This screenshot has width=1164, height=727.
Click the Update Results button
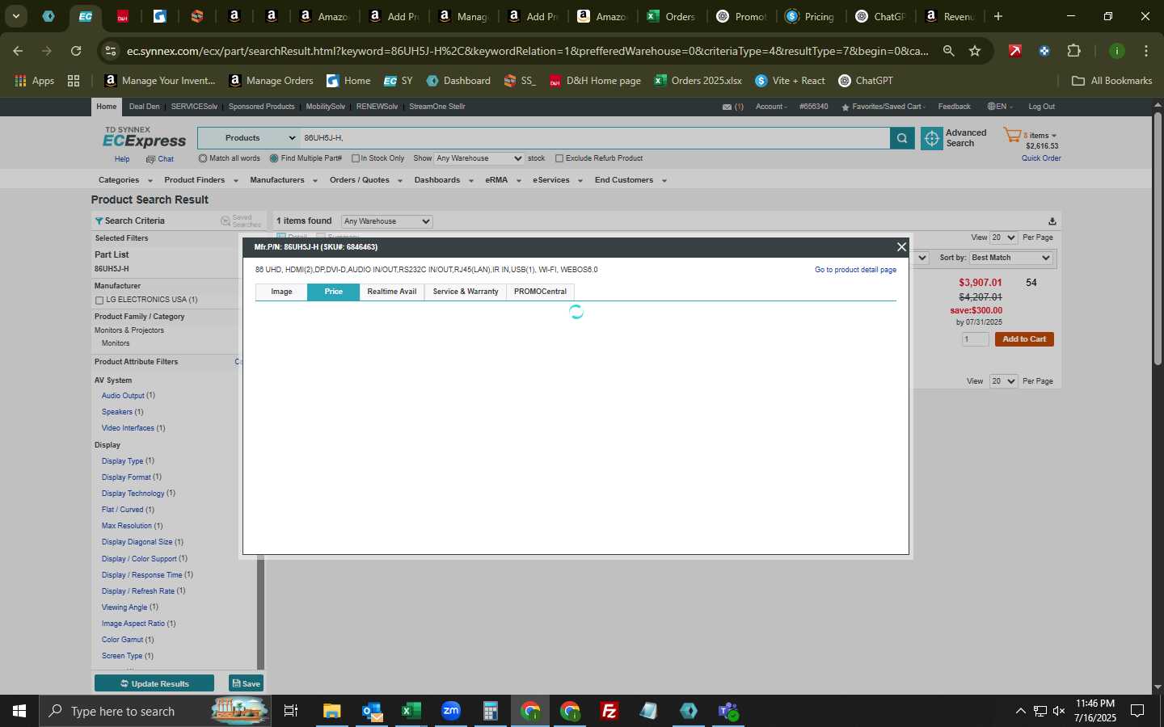[x=154, y=683]
